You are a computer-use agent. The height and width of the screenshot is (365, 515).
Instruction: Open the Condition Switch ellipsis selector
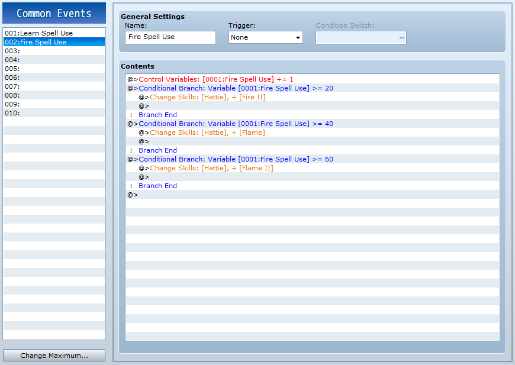coord(402,38)
